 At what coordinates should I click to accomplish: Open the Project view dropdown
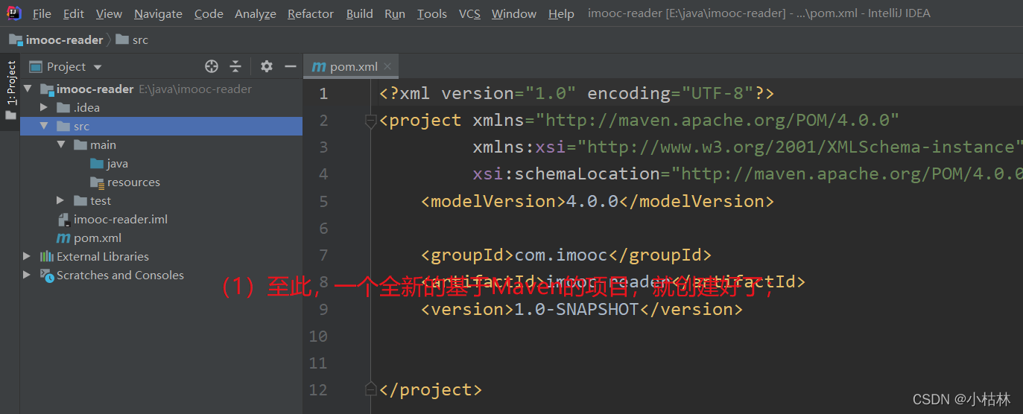(66, 67)
